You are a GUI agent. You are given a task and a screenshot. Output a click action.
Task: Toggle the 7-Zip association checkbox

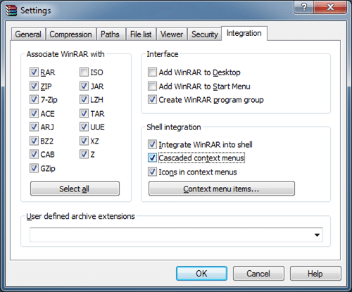coord(34,99)
